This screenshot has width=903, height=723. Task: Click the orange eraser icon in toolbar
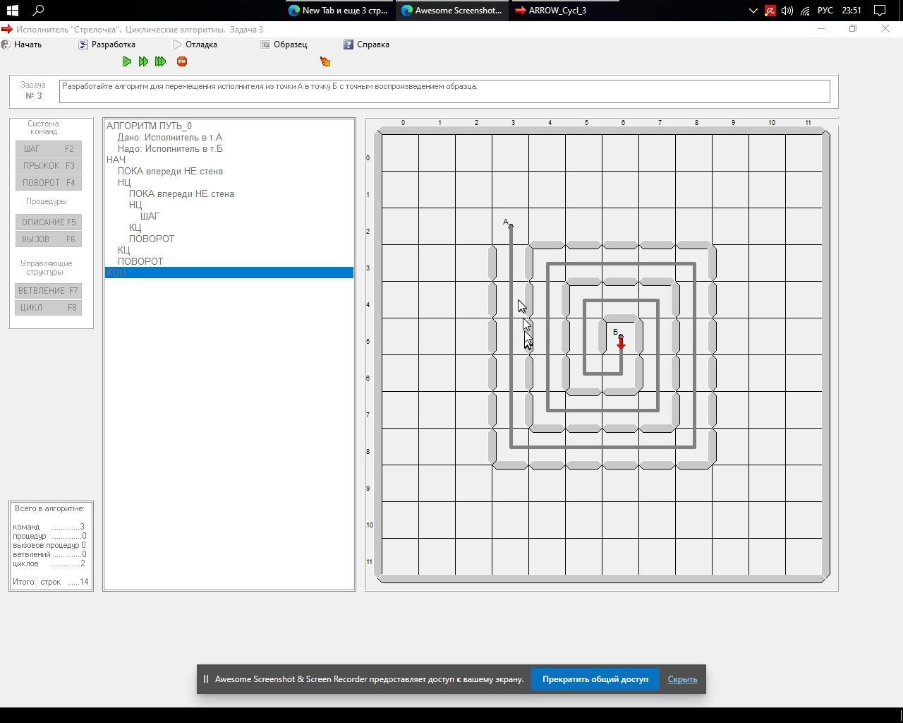pos(325,61)
